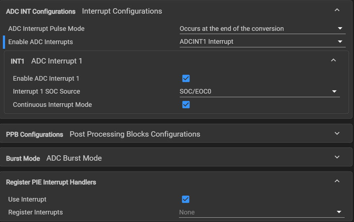Click the INT1 subsection title
Viewport: 354px width, 222px height.
(17, 61)
